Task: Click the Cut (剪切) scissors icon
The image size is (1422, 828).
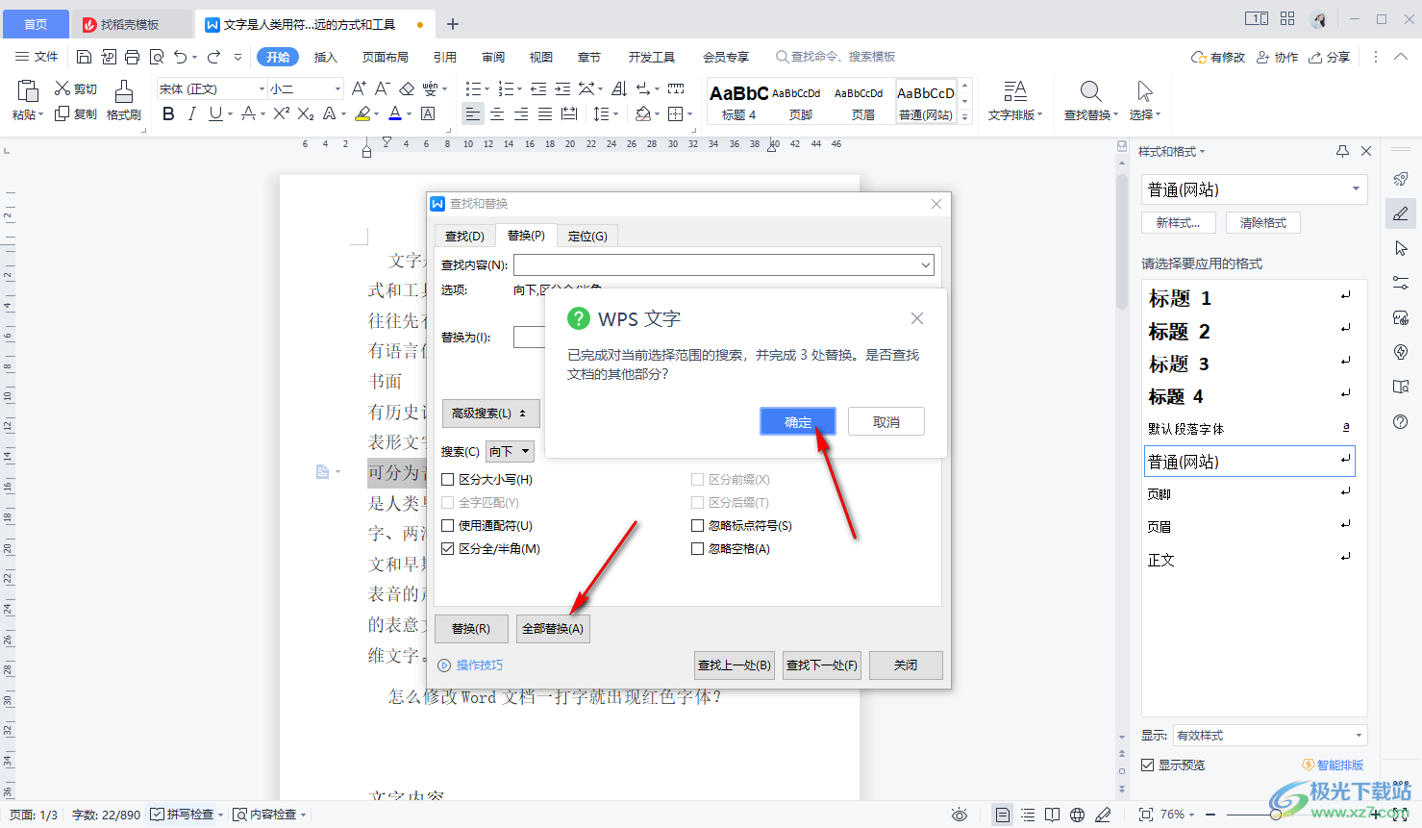Action: [x=62, y=88]
